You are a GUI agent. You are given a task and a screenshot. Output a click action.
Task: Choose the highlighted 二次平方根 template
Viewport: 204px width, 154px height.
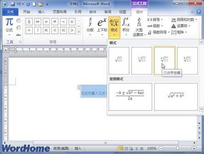point(164,61)
